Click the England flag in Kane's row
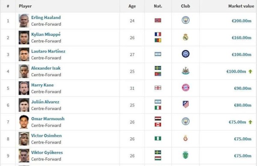Viewport: 257px width, 166px height. [158, 88]
